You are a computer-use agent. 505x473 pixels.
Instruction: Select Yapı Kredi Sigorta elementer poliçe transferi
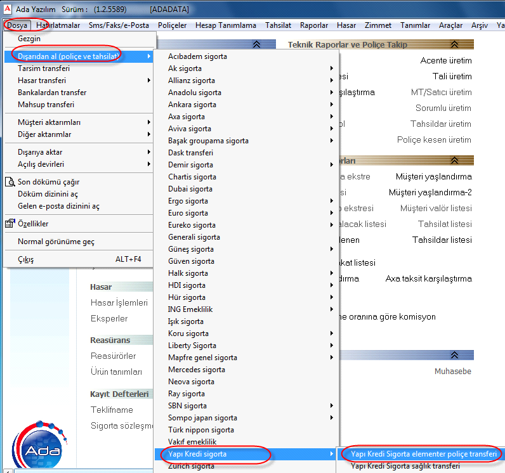[x=419, y=454]
